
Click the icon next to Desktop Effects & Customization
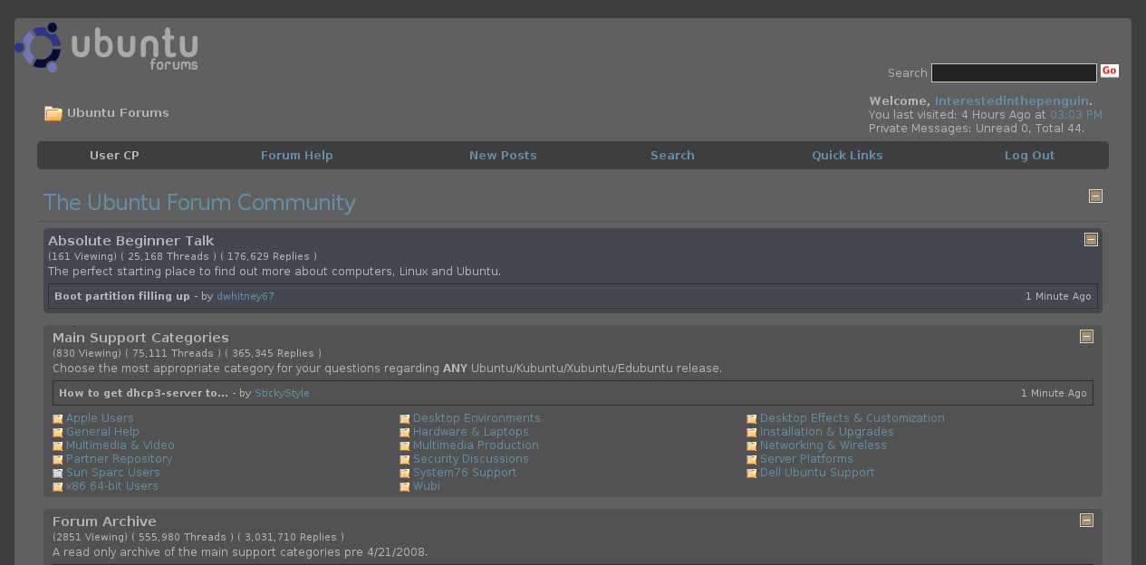click(752, 419)
